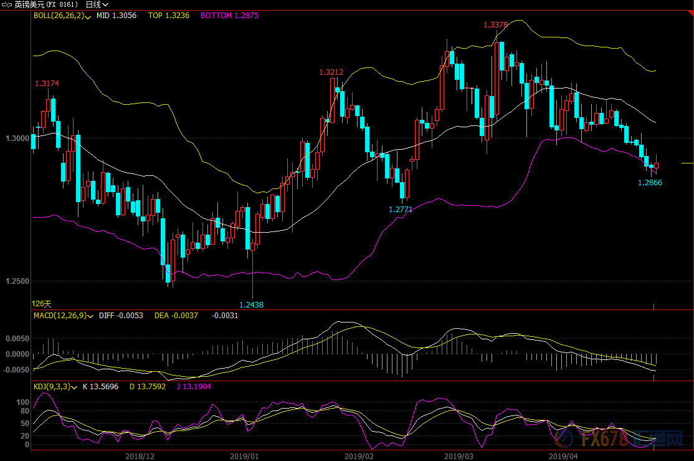Click the 0.0000 MACD axis label
This screenshot has width=694, height=461.
[x=17, y=354]
